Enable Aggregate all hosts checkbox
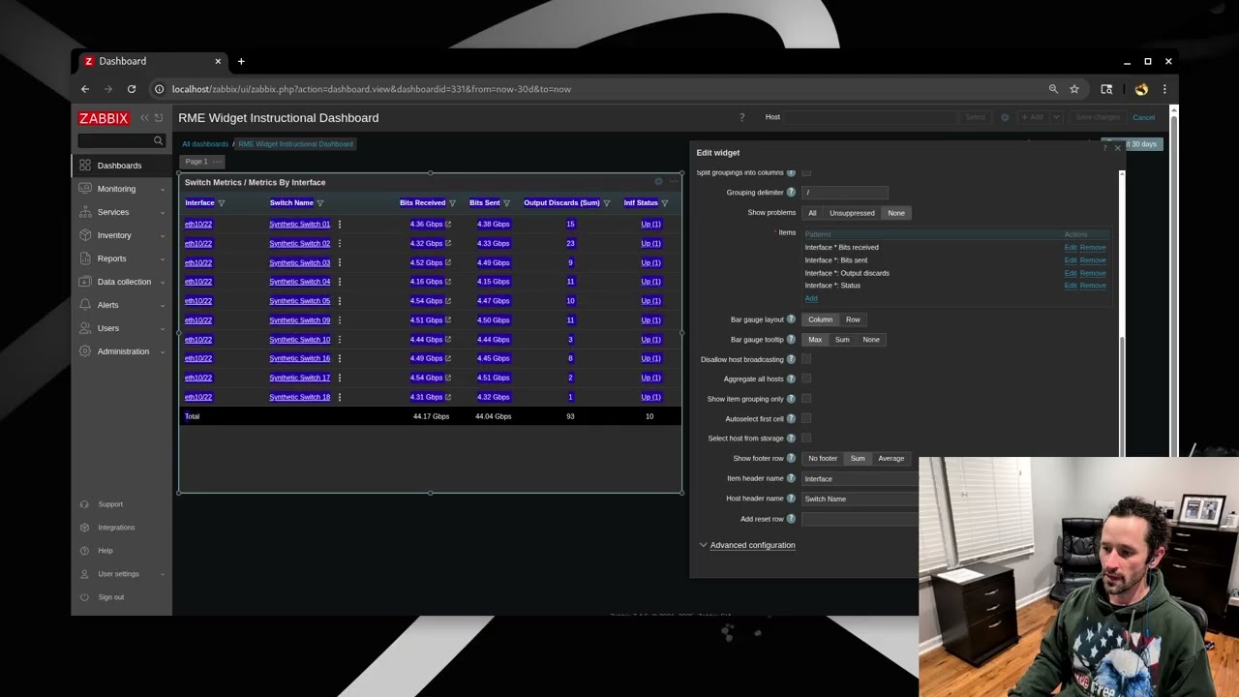This screenshot has width=1239, height=697. point(806,379)
